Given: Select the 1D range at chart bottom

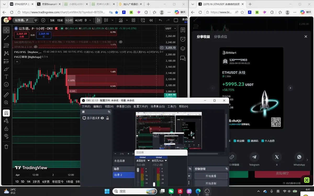Looking at the screenshot, I should (x=17, y=182).
